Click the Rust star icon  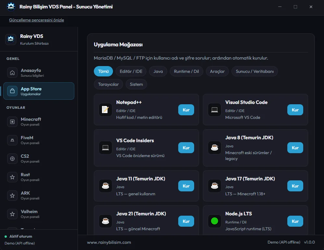click(x=12, y=177)
